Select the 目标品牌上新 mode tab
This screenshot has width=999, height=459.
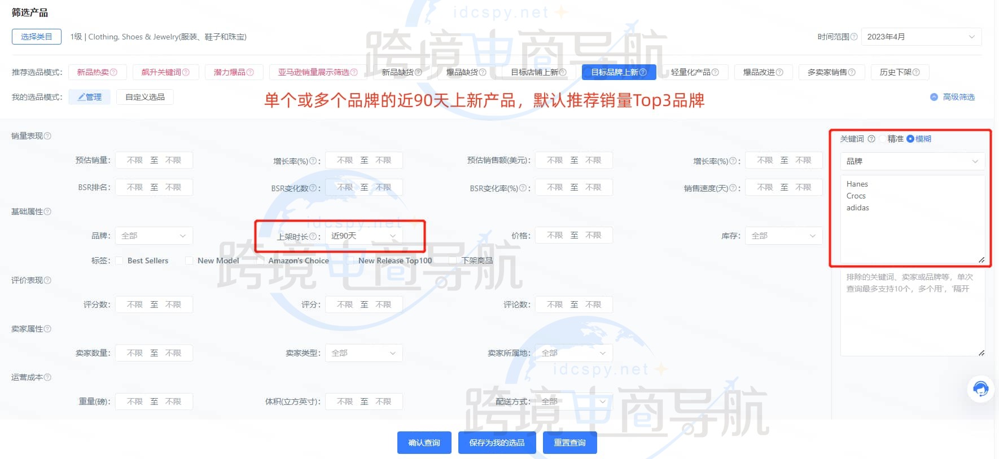(x=619, y=72)
